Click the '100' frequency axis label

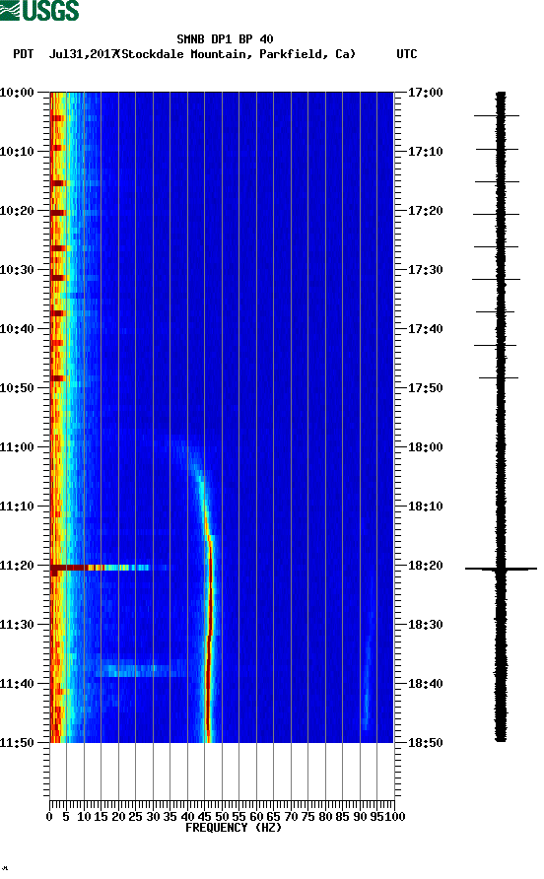[x=395, y=816]
